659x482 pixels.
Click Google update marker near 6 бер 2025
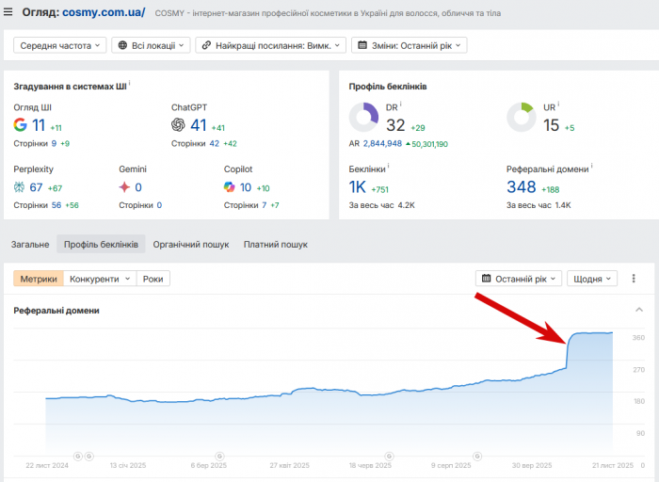click(x=219, y=456)
